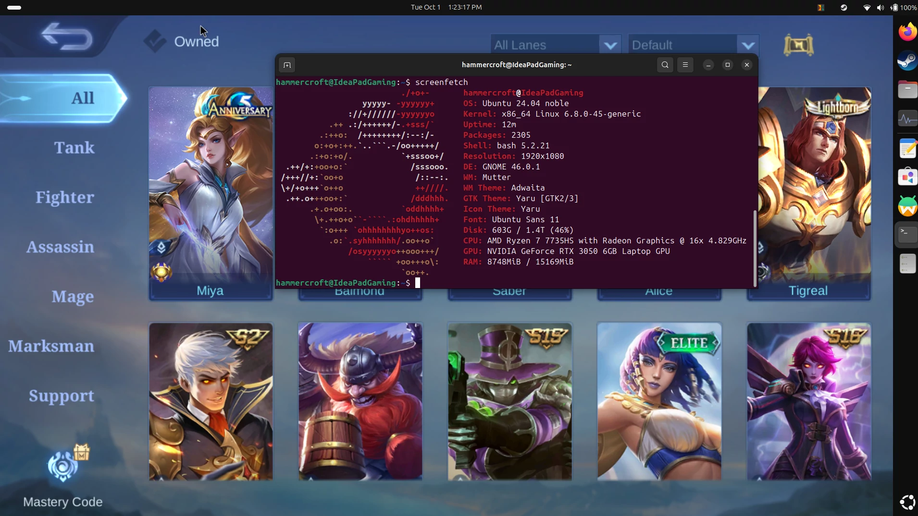Open a new tab in the terminal
This screenshot has height=516, width=918.
[287, 65]
